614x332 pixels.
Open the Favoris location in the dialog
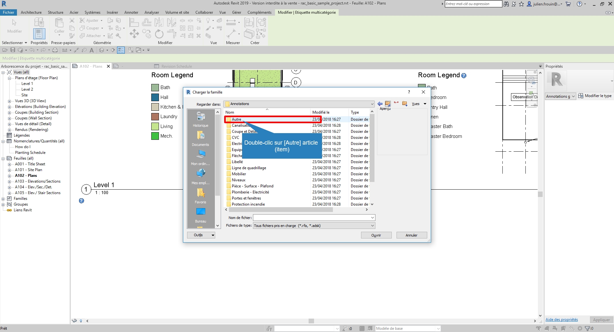pyautogui.click(x=201, y=196)
